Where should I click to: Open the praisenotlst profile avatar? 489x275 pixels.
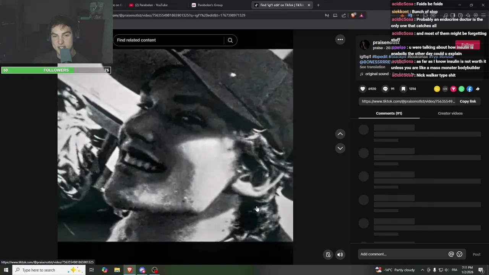pyautogui.click(x=365, y=45)
